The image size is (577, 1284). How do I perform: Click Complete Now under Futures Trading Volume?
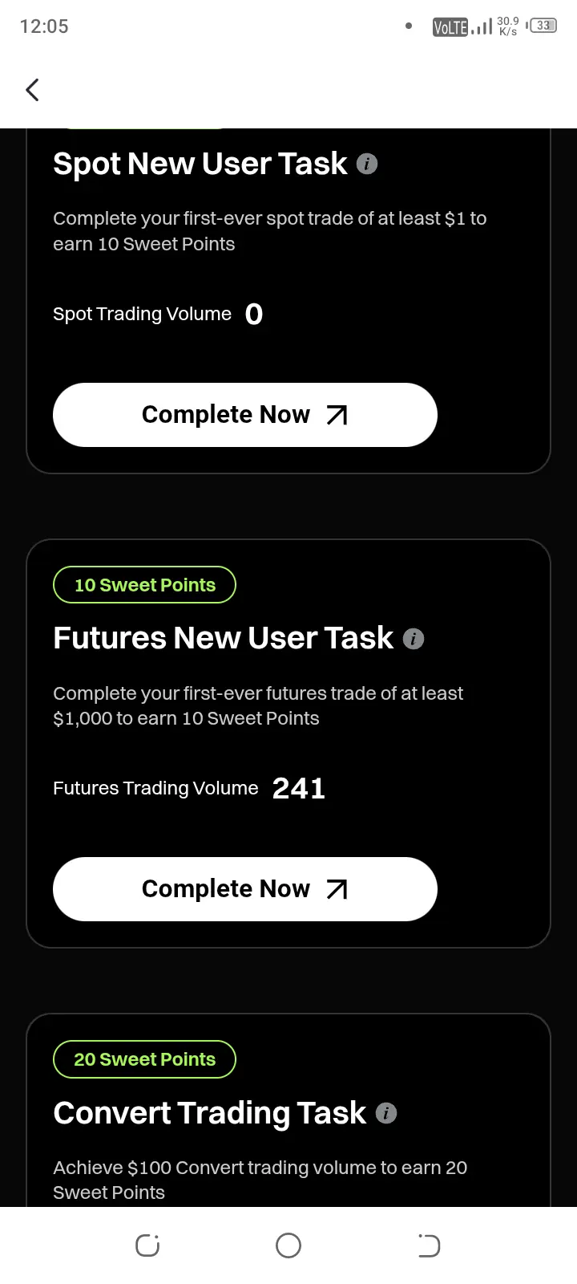click(x=245, y=889)
